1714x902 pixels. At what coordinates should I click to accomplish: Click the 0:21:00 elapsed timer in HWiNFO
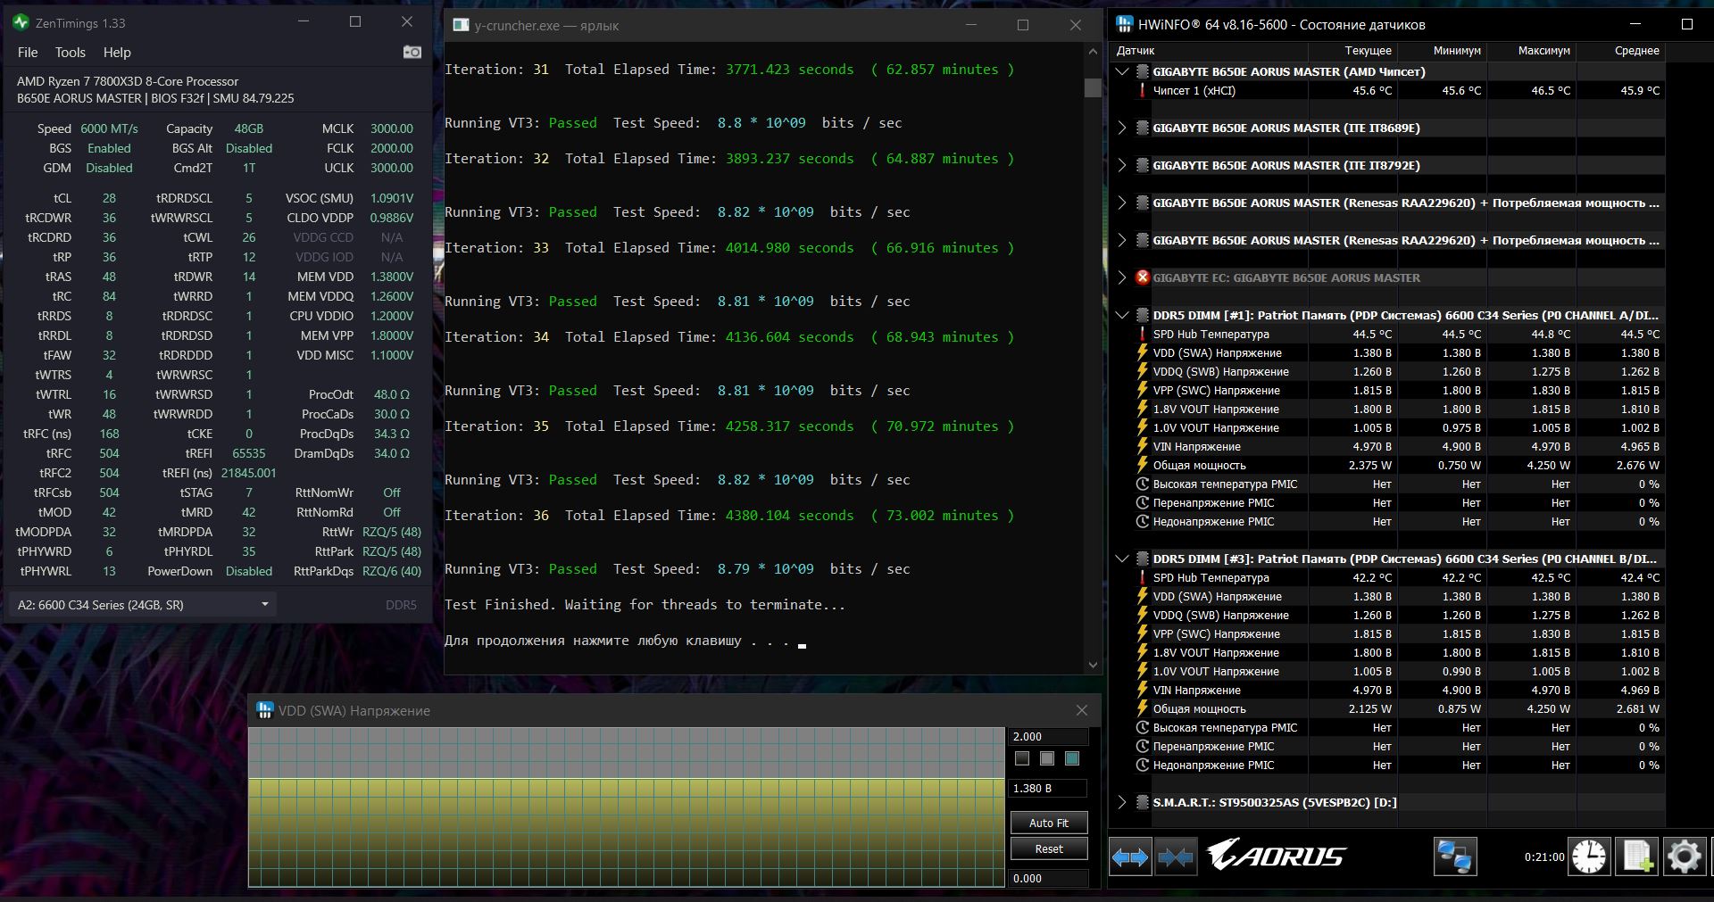coord(1544,857)
